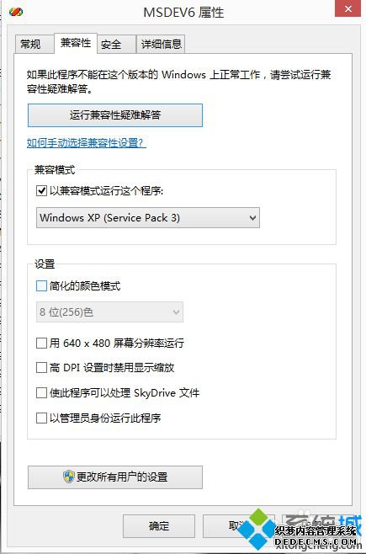366x554 pixels.
Task: Tick 高 DPI 设置时禁用显示缩放 checkbox
Action: click(41, 367)
